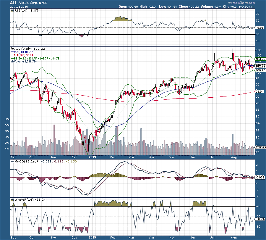Click the volume value tag on the price axis
266x240 pixels.
pyautogui.click(x=260, y=147)
